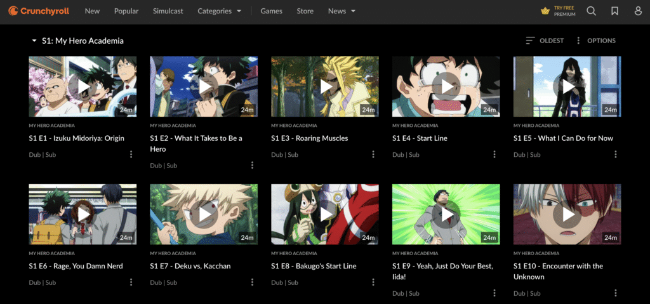Click Dub | Sub text under S1 E7
This screenshot has height=304, width=650.
pyautogui.click(x=163, y=282)
